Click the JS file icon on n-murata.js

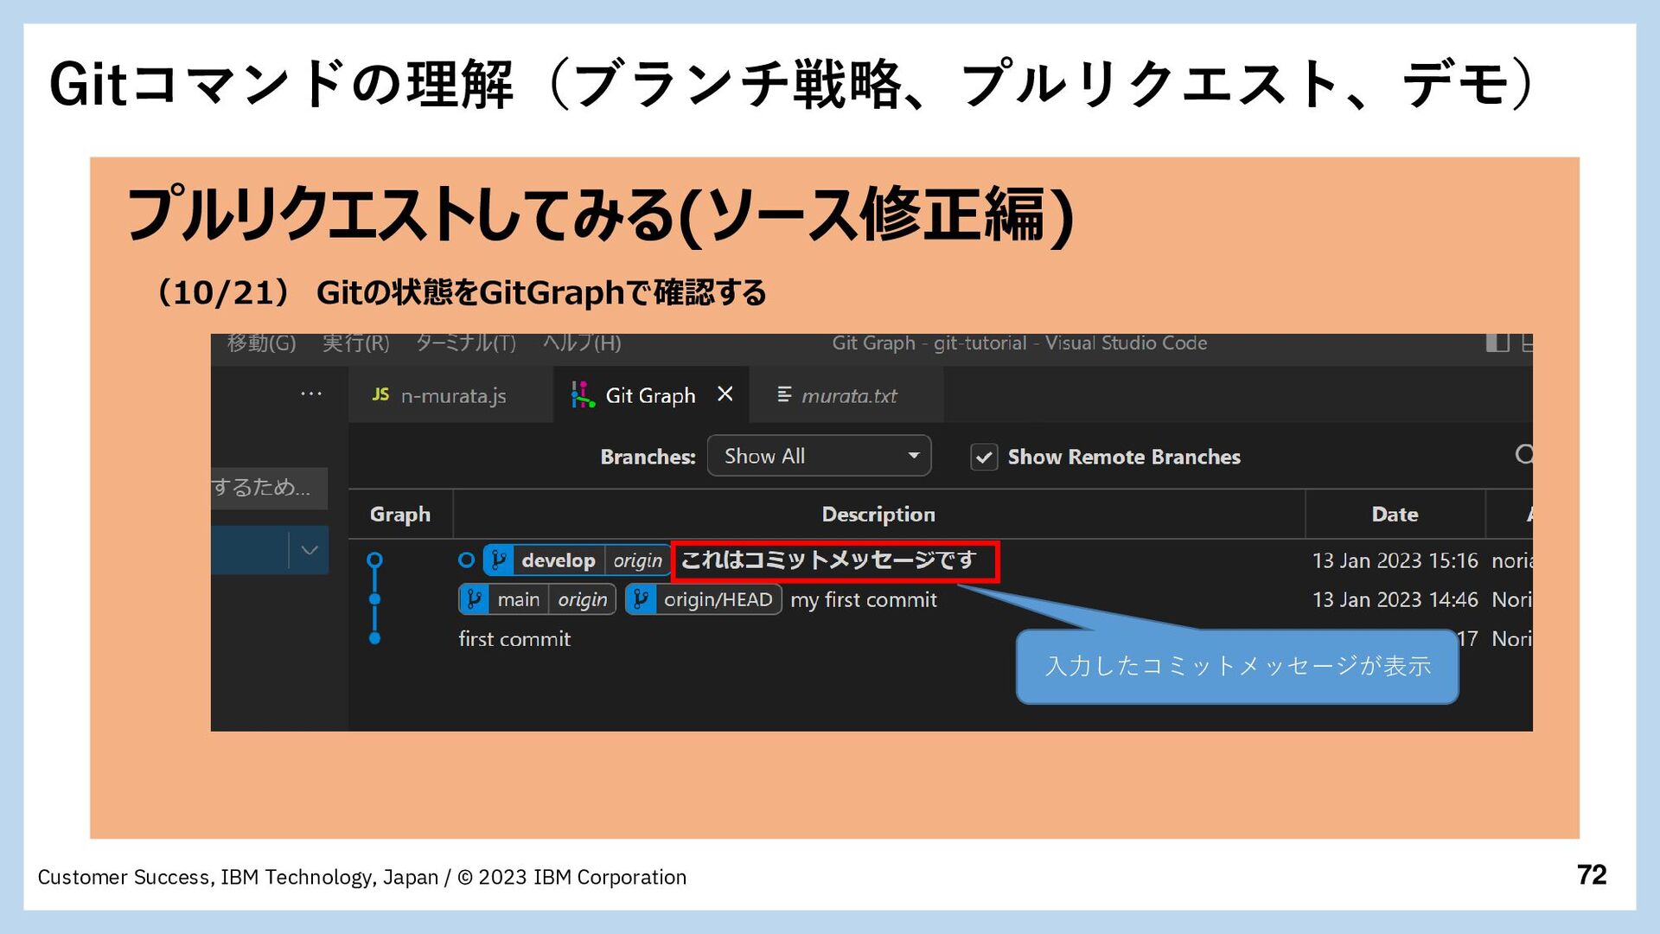click(x=380, y=394)
